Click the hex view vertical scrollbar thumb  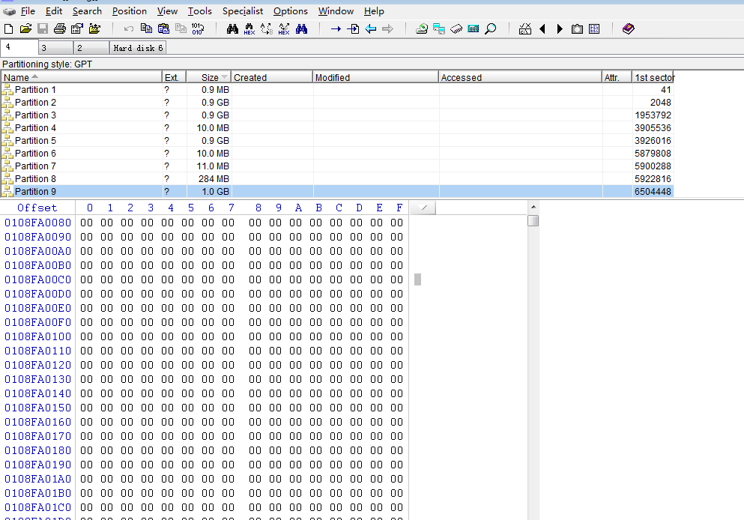[x=533, y=220]
